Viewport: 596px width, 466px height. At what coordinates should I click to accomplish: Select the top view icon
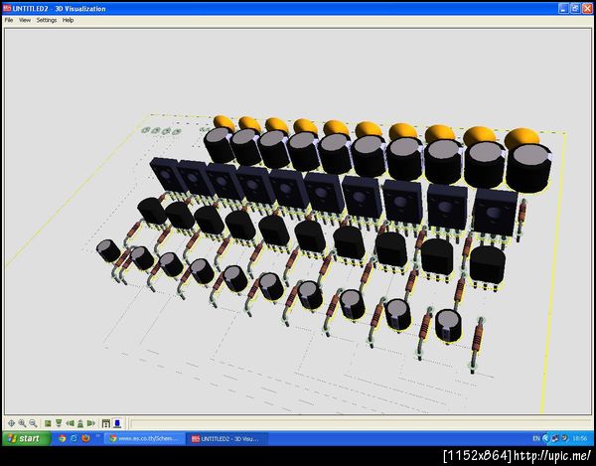tap(48, 423)
